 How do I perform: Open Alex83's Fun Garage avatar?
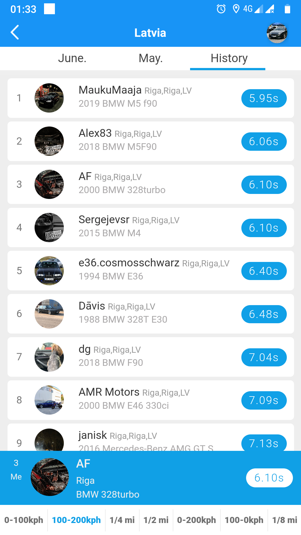click(x=49, y=141)
